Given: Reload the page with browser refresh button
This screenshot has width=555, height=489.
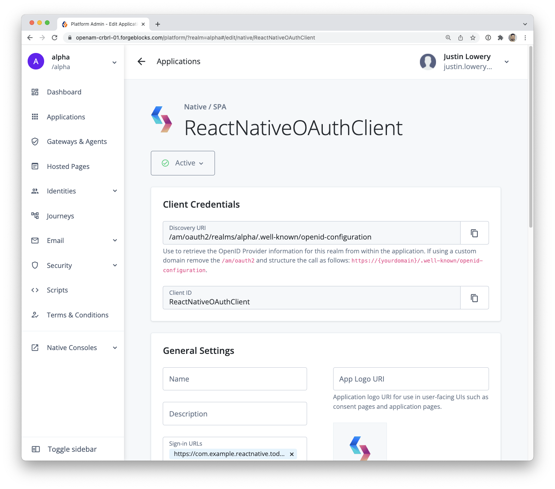Looking at the screenshot, I should click(55, 38).
